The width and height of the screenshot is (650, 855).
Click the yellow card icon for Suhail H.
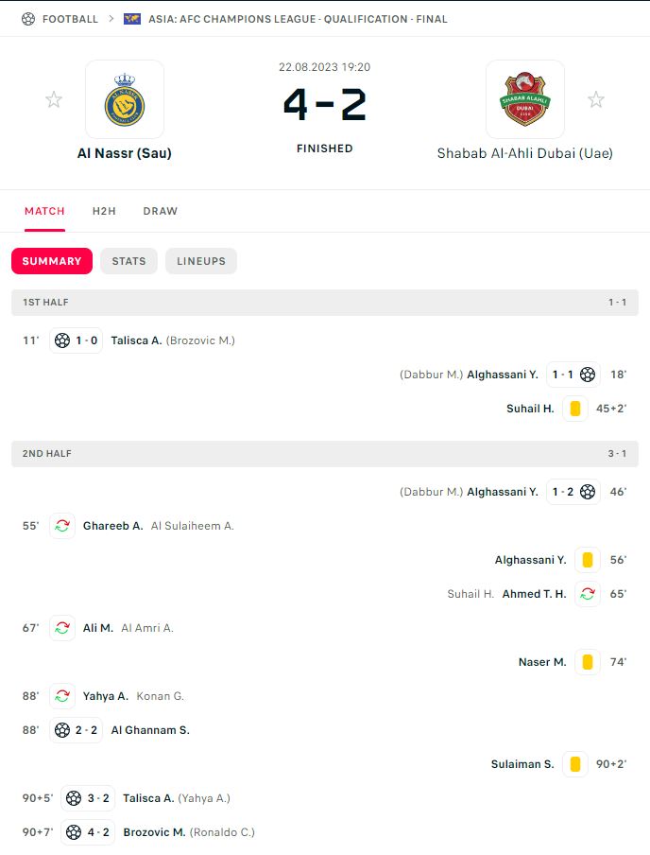coord(575,409)
